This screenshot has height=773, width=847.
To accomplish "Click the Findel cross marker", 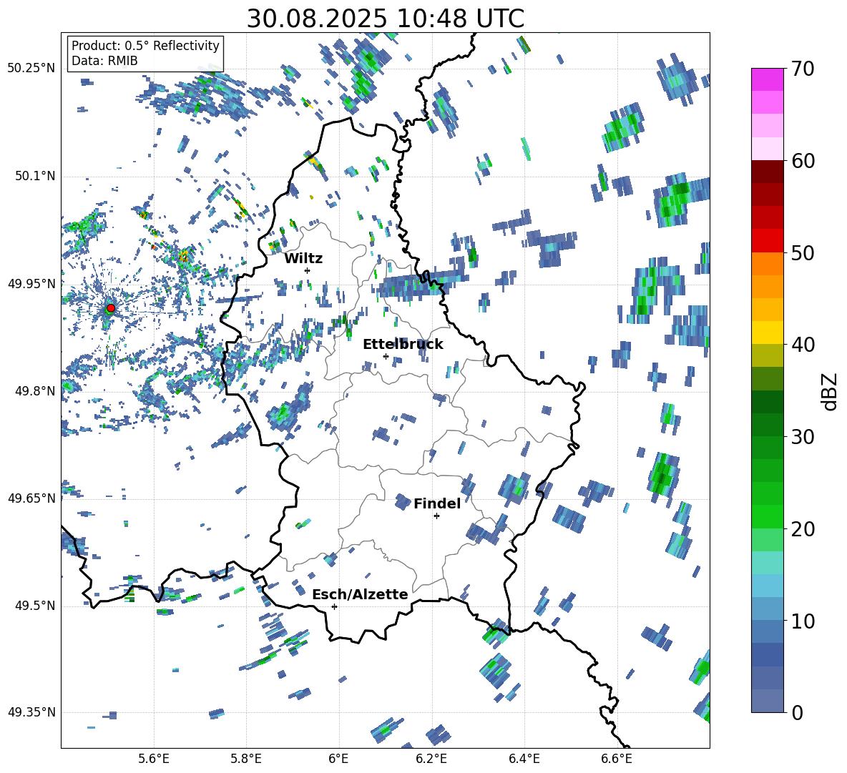I will 436,516.
